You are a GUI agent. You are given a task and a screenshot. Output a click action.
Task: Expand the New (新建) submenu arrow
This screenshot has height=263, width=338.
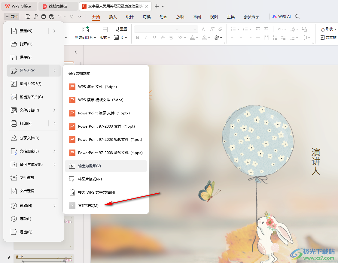point(55,31)
